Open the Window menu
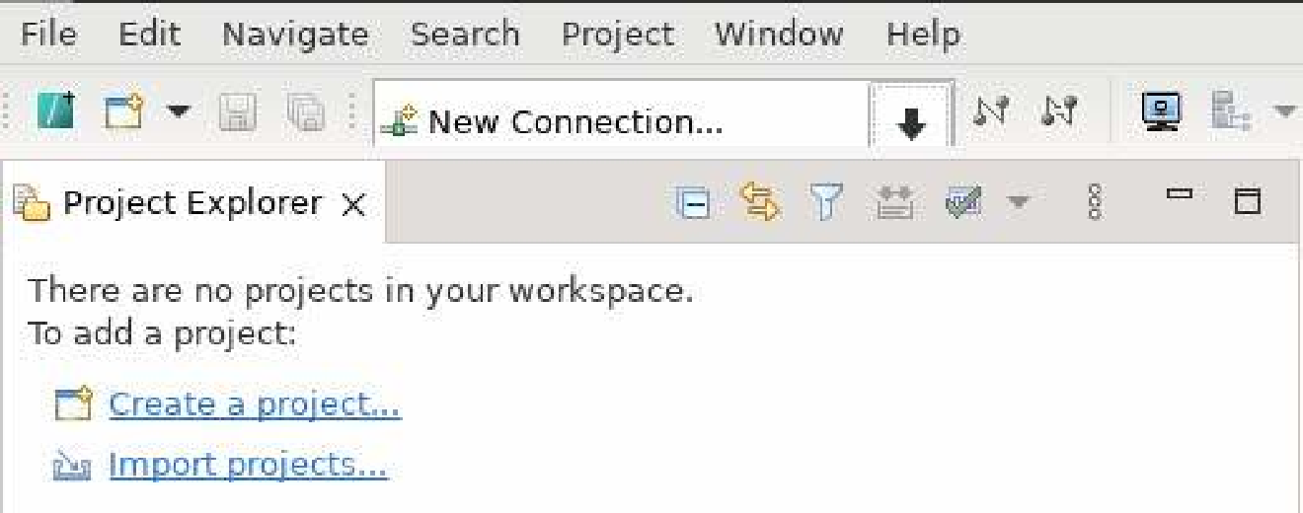Image resolution: width=1303 pixels, height=513 pixels. (779, 35)
